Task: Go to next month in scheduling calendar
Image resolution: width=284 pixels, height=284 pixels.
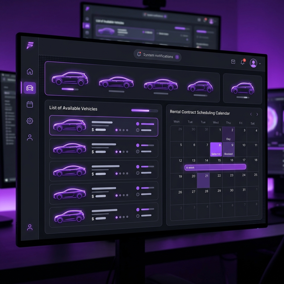Action: tap(257, 114)
